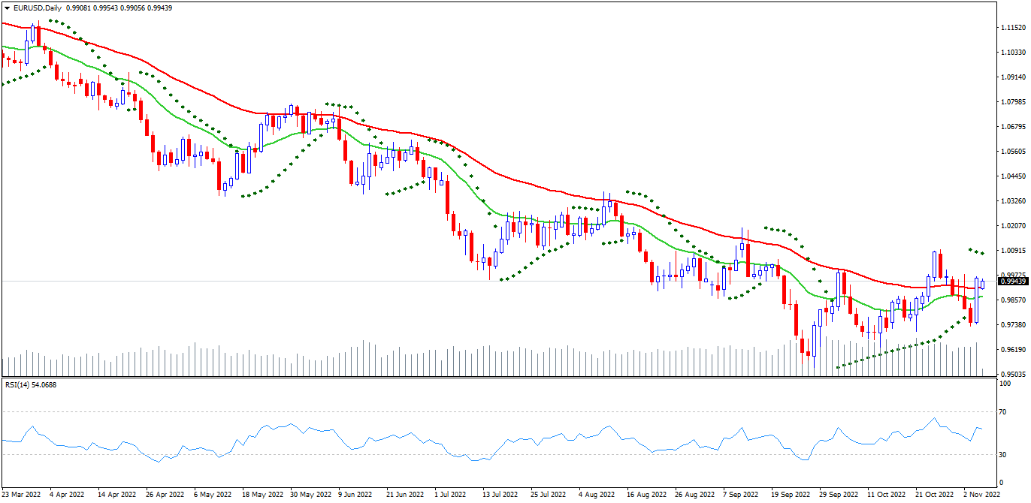This screenshot has width=1031, height=503.
Task: Click the 6 May 2022 date label
Action: [213, 495]
